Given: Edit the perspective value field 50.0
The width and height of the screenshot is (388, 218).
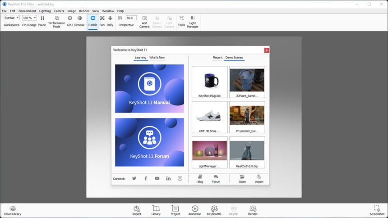Looking at the screenshot, I should (131, 18).
